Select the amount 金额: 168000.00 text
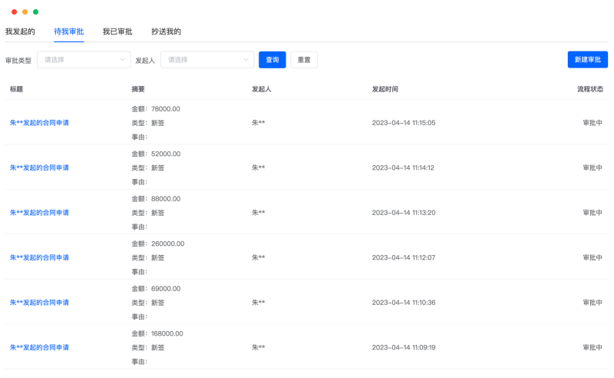The width and height of the screenshot is (614, 378). coord(157,333)
